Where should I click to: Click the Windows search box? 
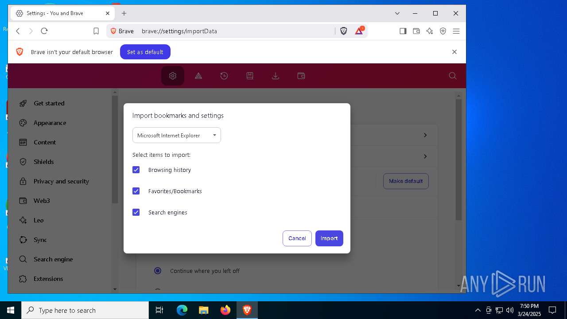click(x=85, y=310)
